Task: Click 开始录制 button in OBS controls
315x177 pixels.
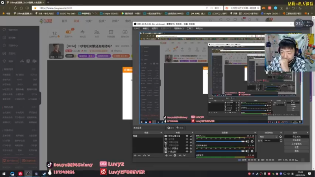Action: [x=296, y=140]
